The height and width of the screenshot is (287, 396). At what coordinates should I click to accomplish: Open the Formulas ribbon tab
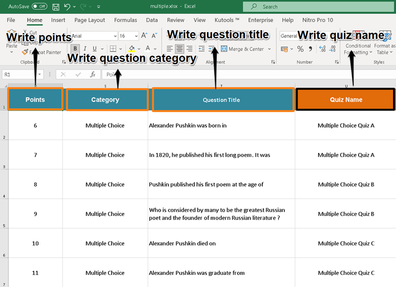(x=125, y=20)
